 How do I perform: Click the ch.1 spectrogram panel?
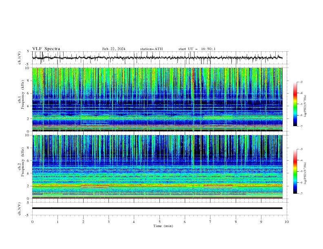point(157,99)
